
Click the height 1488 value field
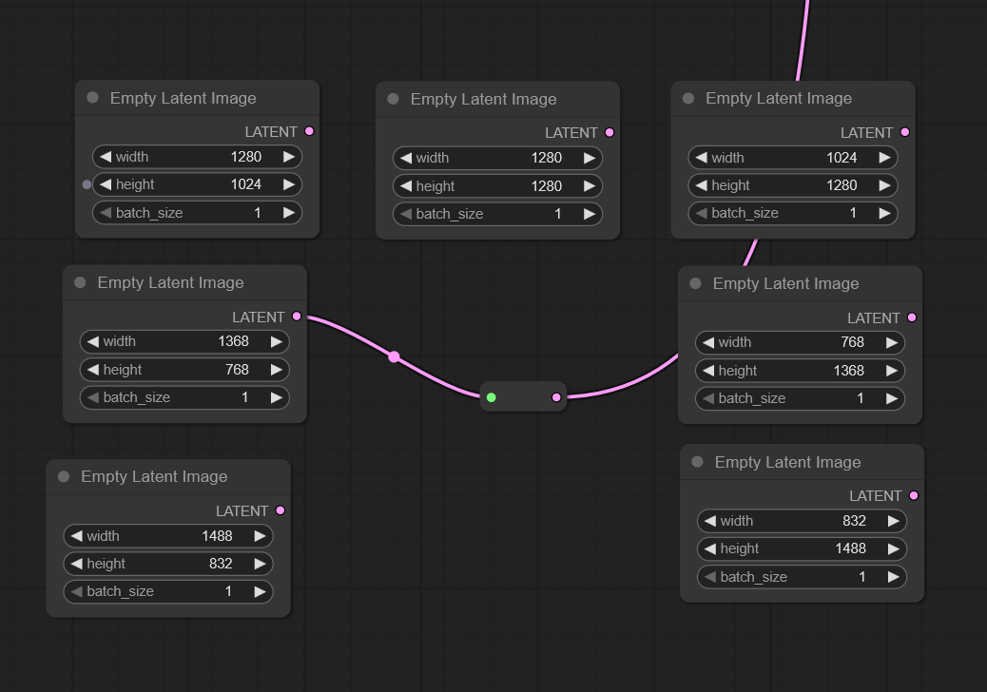(802, 548)
